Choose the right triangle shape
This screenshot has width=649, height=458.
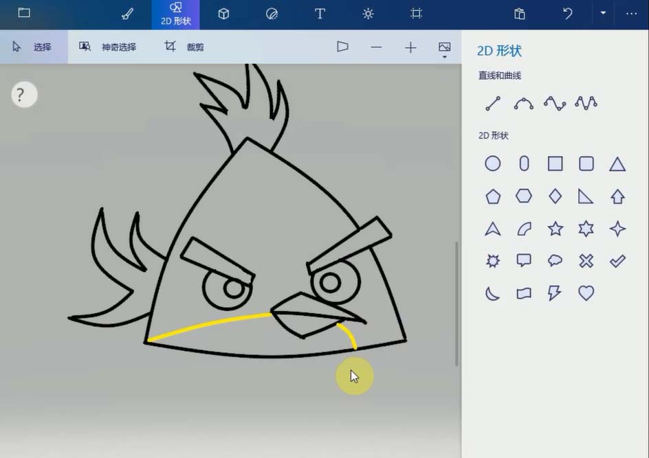tap(585, 196)
